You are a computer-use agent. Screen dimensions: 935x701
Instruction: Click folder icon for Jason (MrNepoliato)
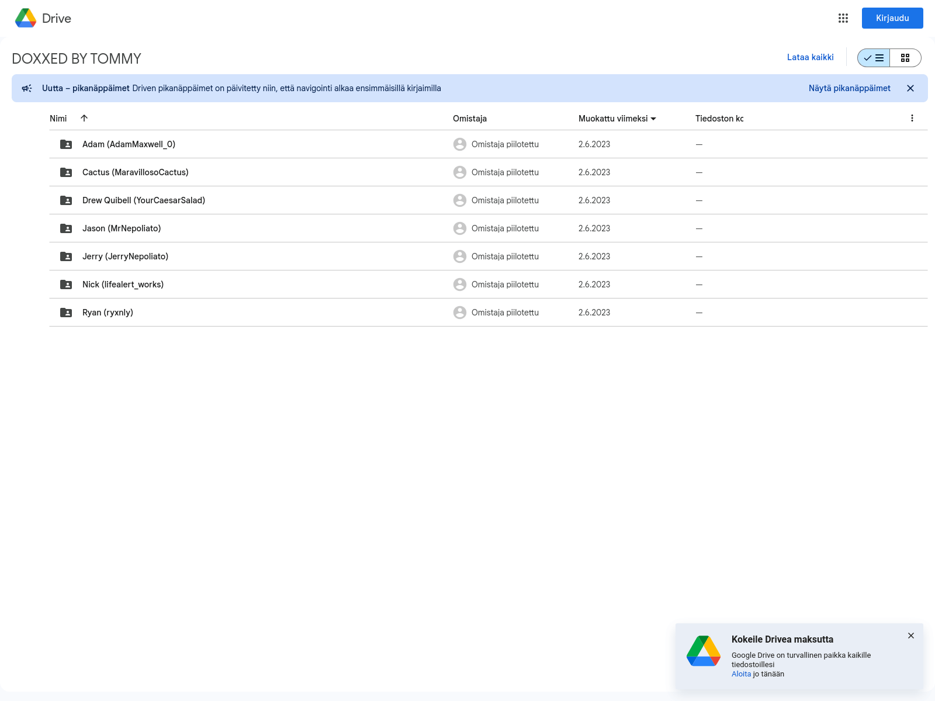pyautogui.click(x=66, y=228)
